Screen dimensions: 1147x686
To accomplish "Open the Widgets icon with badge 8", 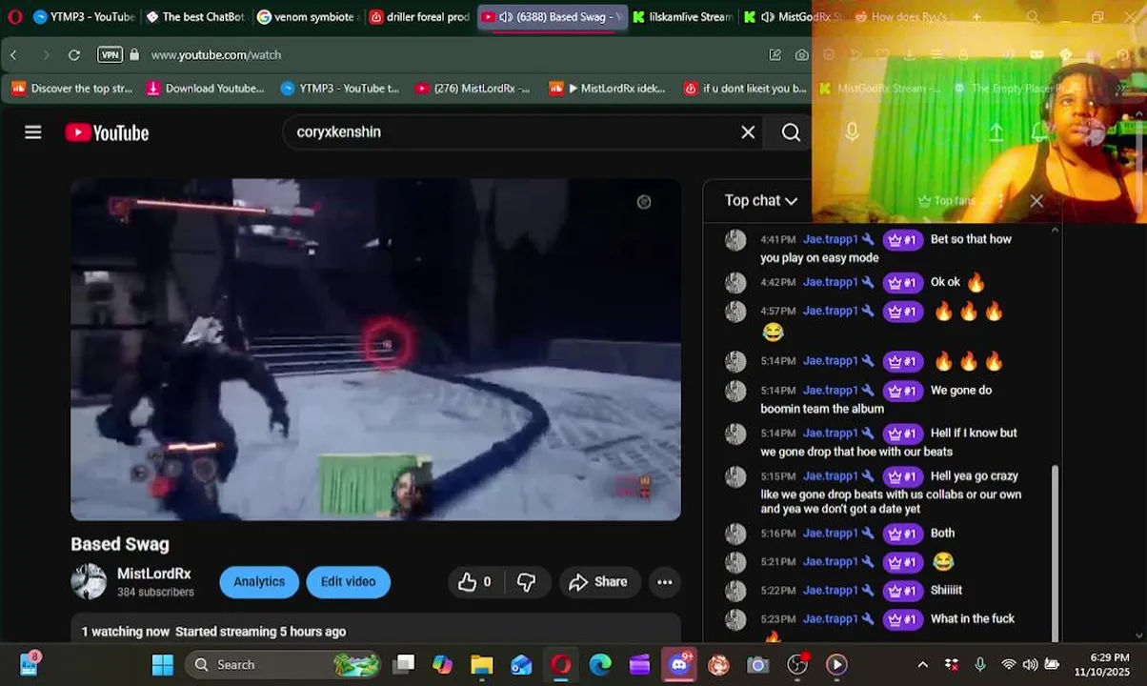I will click(x=29, y=664).
